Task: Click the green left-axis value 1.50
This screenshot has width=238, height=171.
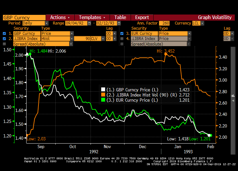Action: pos(7,50)
